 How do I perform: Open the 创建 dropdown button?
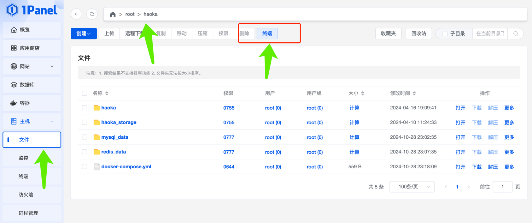[x=84, y=34]
